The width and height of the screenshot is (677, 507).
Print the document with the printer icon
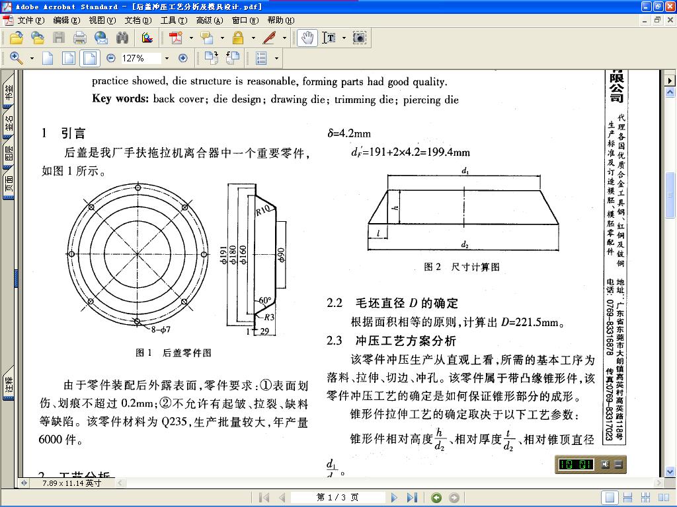click(80, 38)
